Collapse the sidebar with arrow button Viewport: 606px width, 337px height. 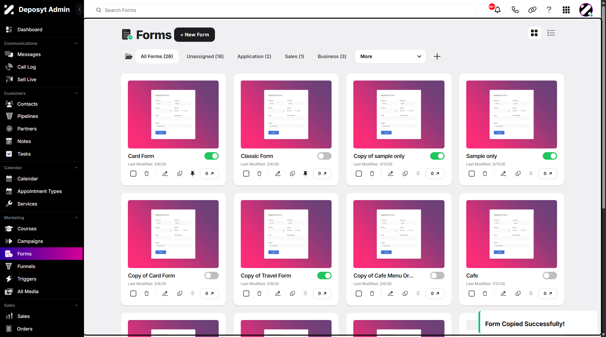(x=80, y=10)
